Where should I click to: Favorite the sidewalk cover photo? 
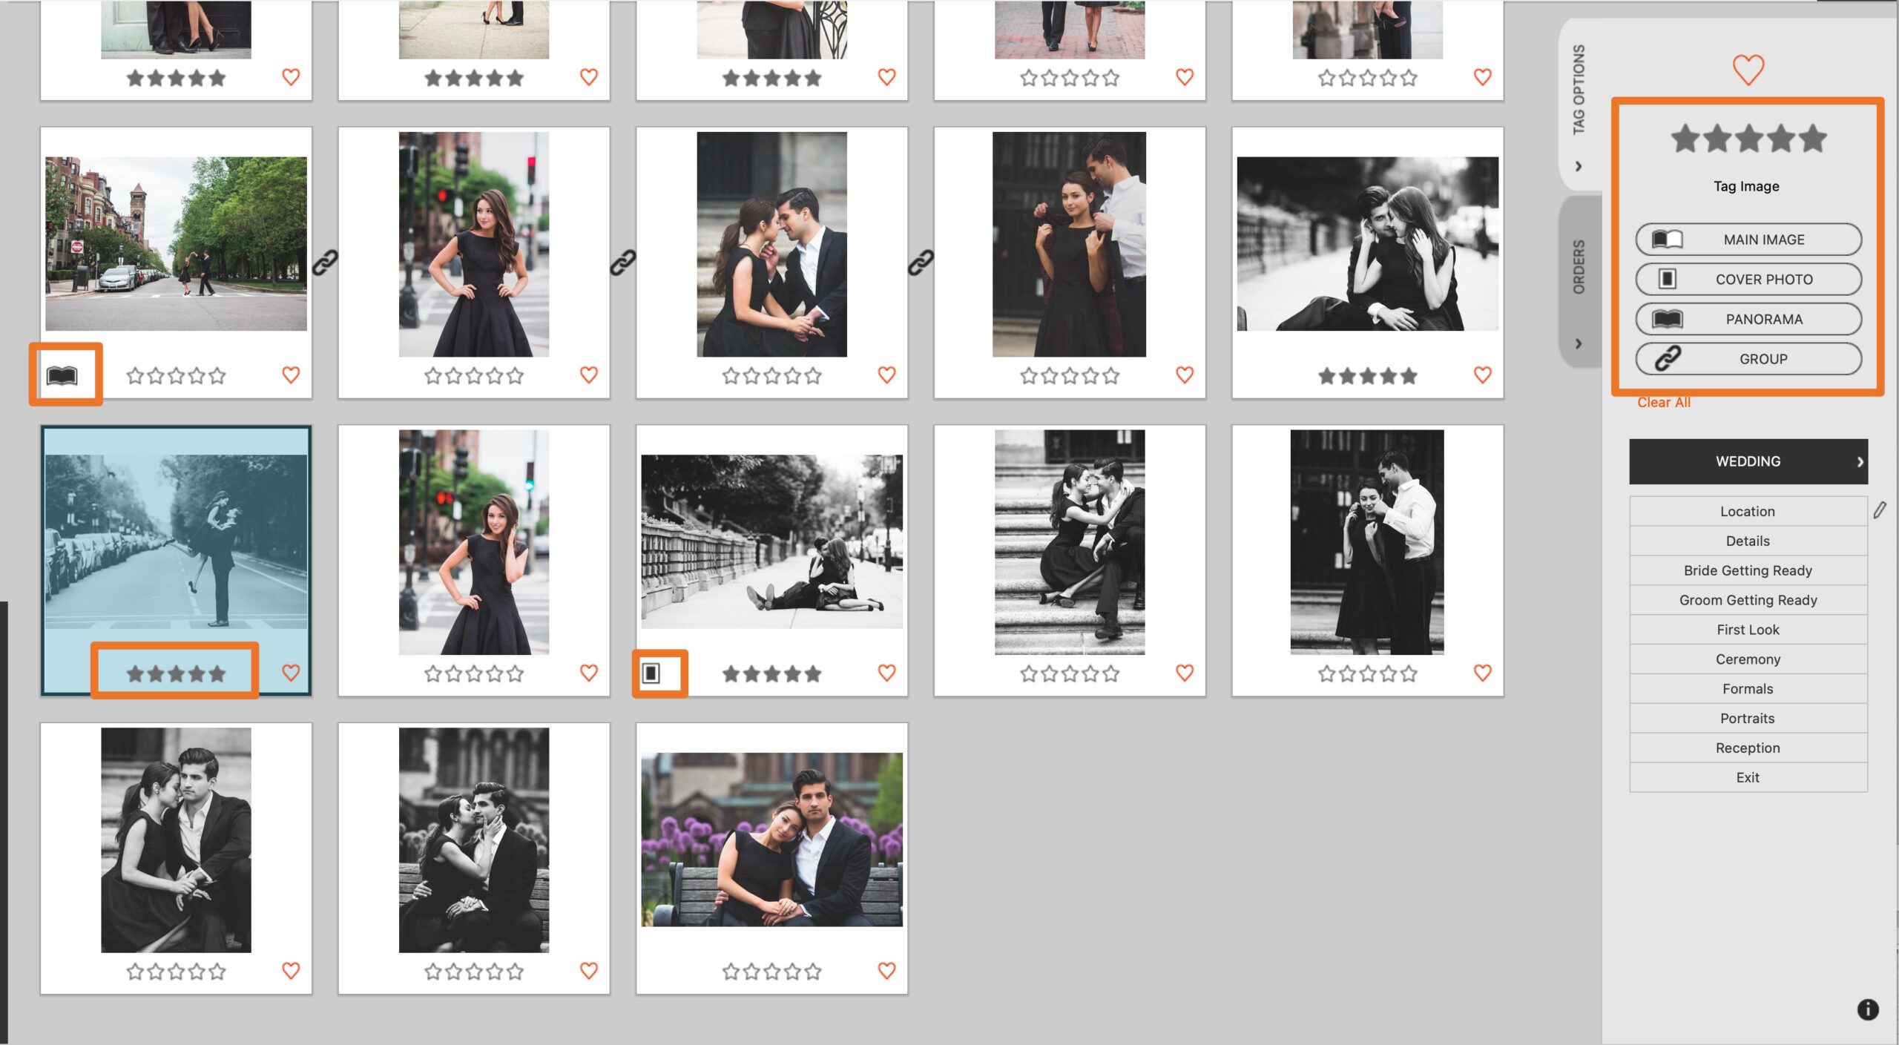(886, 673)
